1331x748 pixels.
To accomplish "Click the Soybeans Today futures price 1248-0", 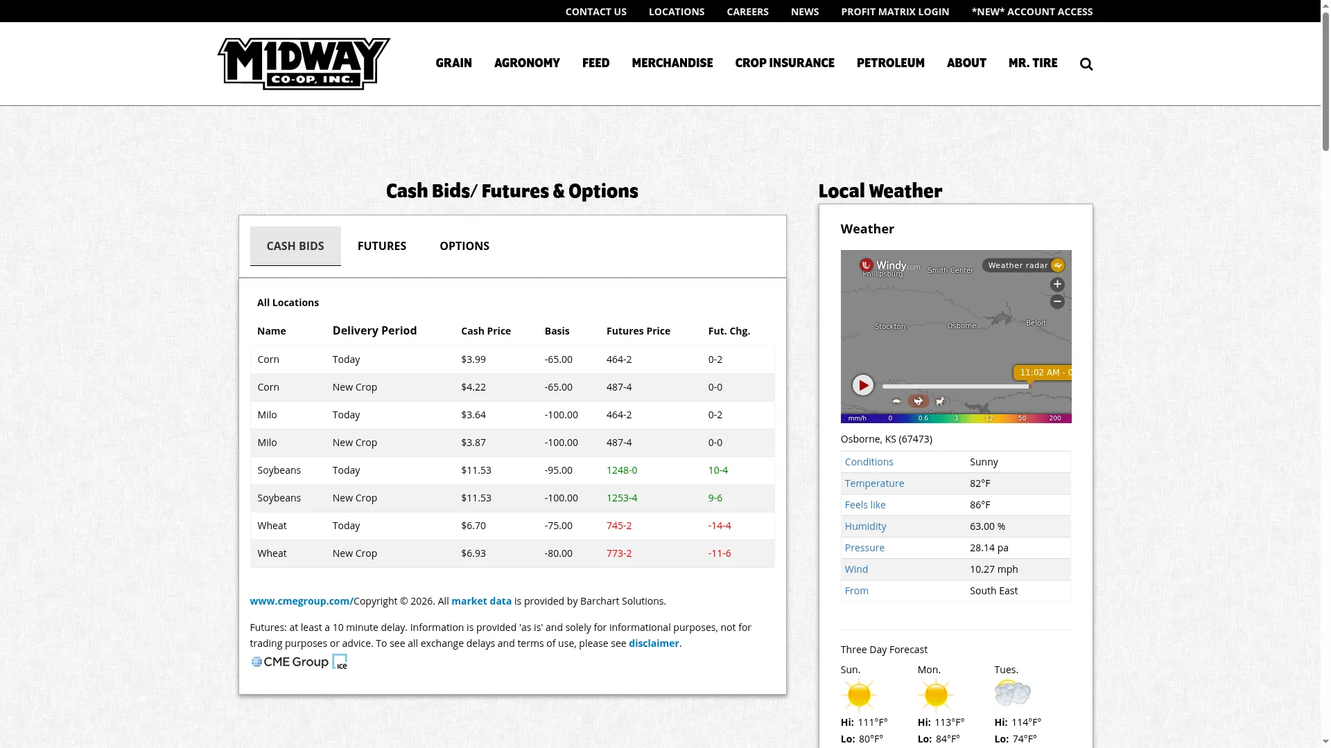I will pos(622,470).
